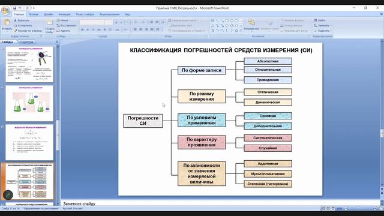
Task: Click the Заметки к слайду notes field
Action: point(220,203)
